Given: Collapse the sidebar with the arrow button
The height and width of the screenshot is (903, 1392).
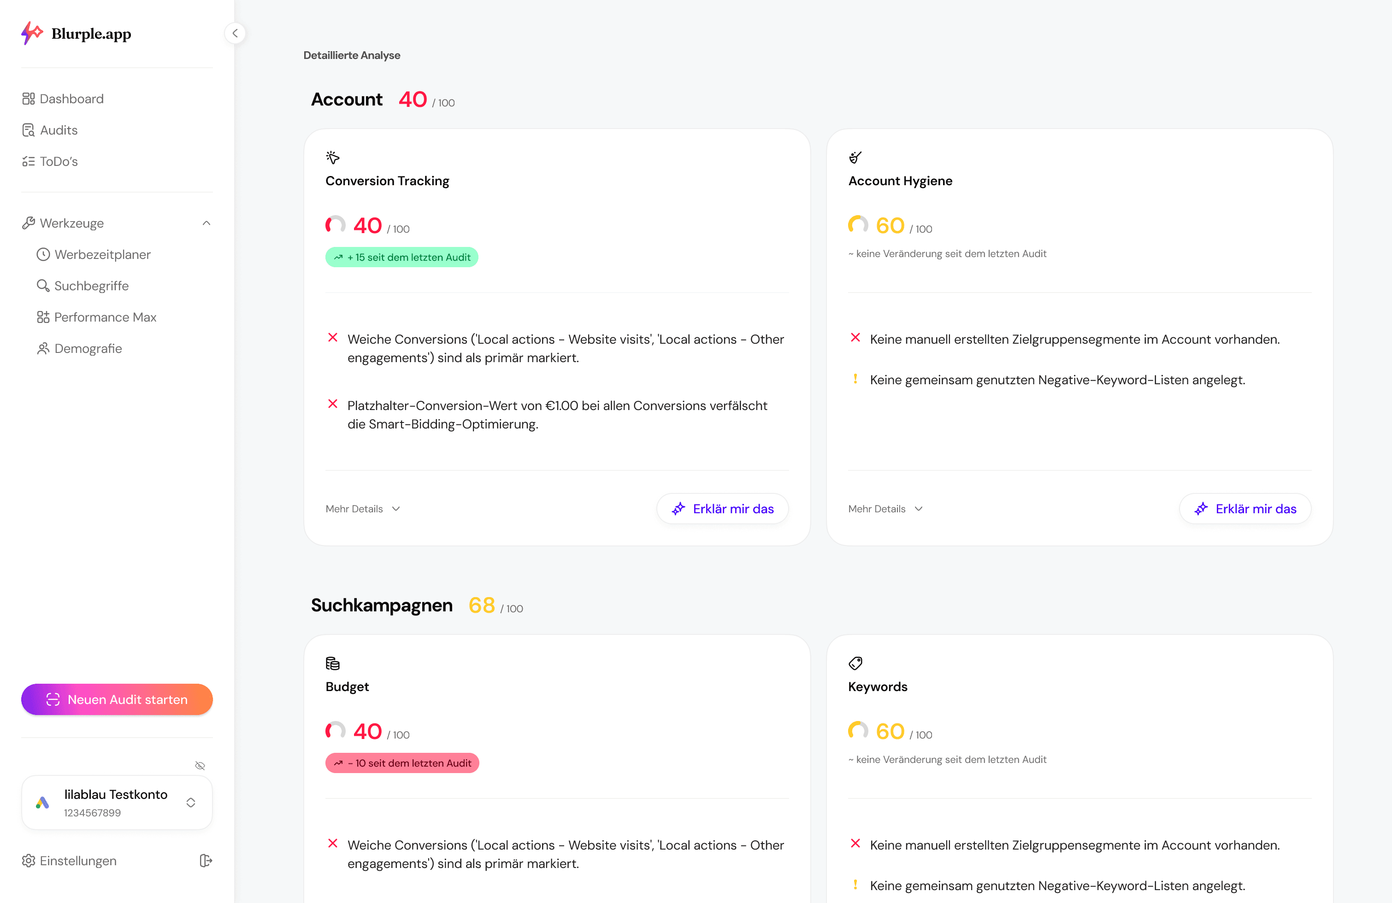Looking at the screenshot, I should [235, 33].
